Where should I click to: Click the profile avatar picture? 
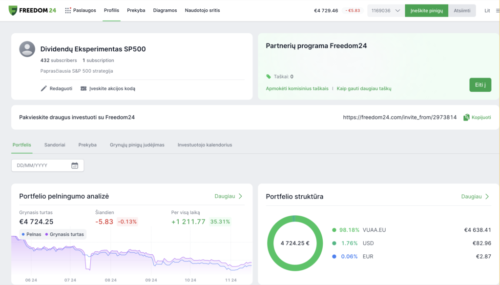[x=27, y=49]
